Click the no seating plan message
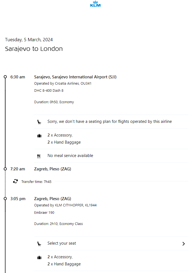The height and width of the screenshot is (273, 188). pyautogui.click(x=110, y=121)
